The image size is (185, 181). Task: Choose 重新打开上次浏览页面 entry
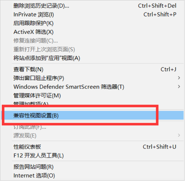pyautogui.click(x=44, y=49)
